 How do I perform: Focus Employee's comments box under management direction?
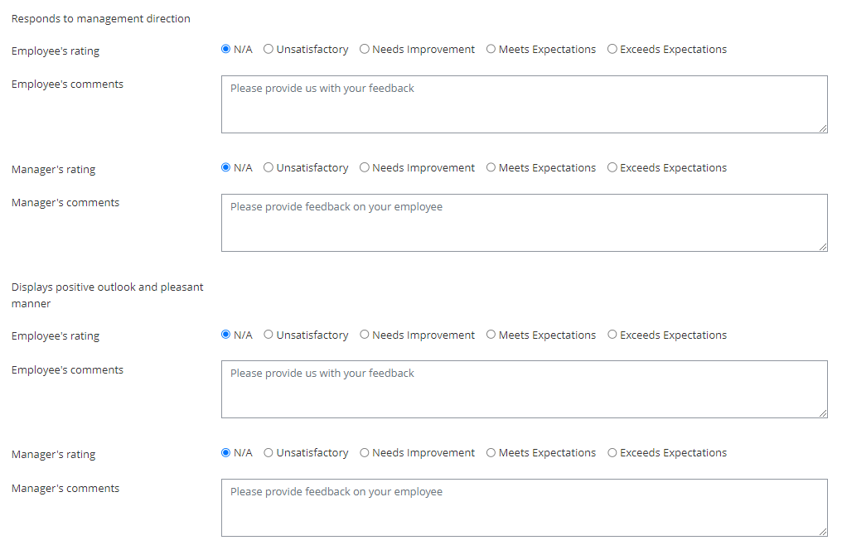point(524,104)
